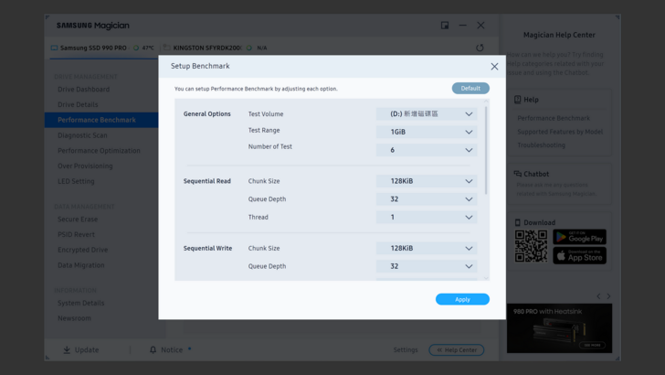
Task: Click the 980 PRO with Heatsink banner
Action: (559, 328)
